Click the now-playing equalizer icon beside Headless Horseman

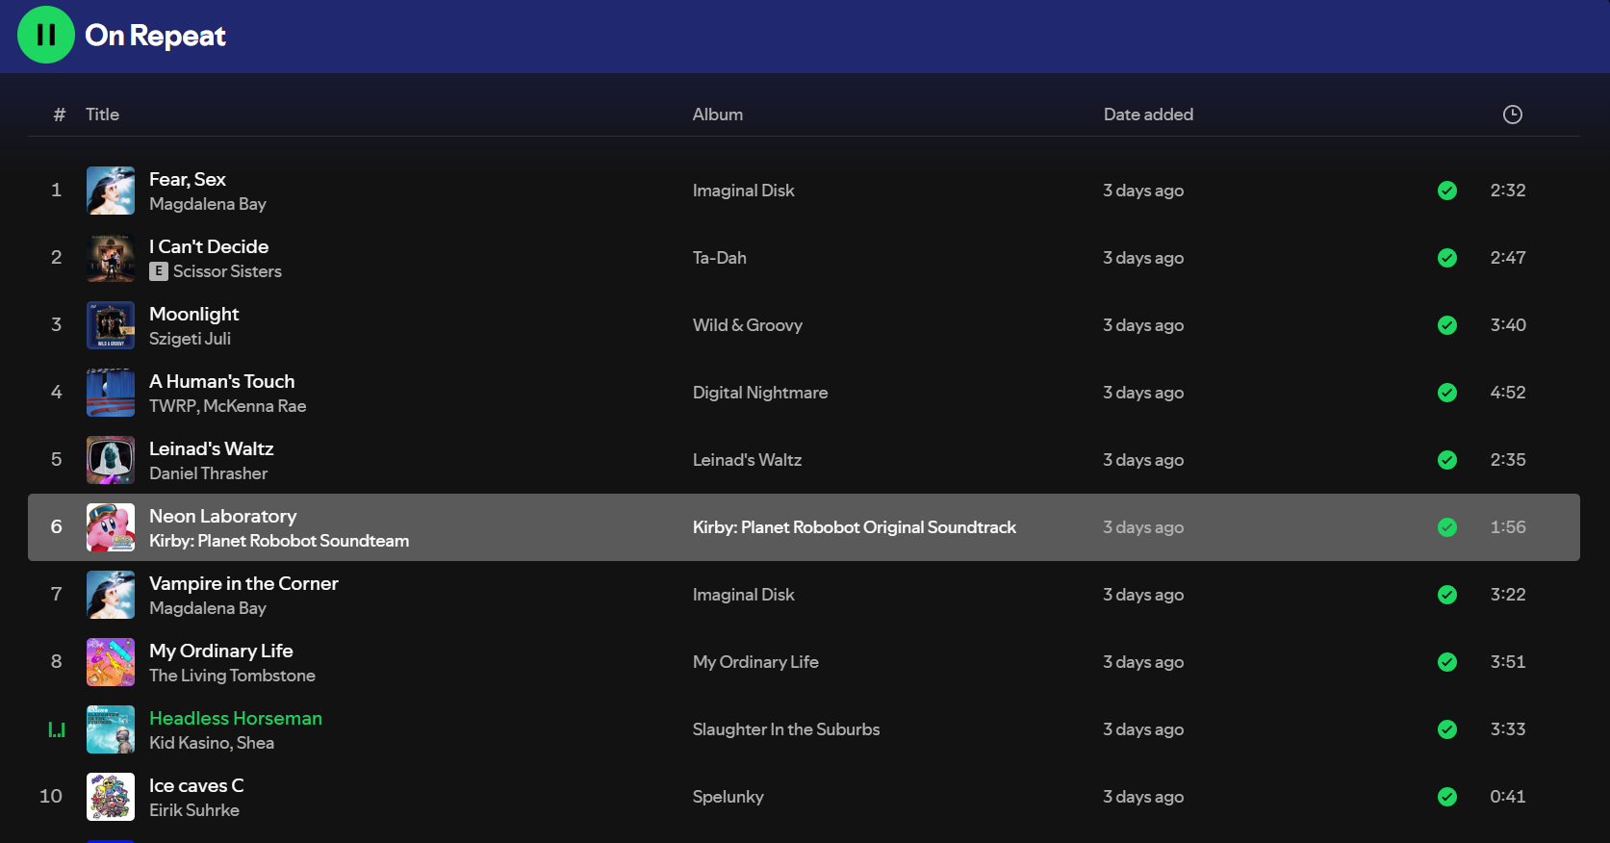[x=57, y=729]
